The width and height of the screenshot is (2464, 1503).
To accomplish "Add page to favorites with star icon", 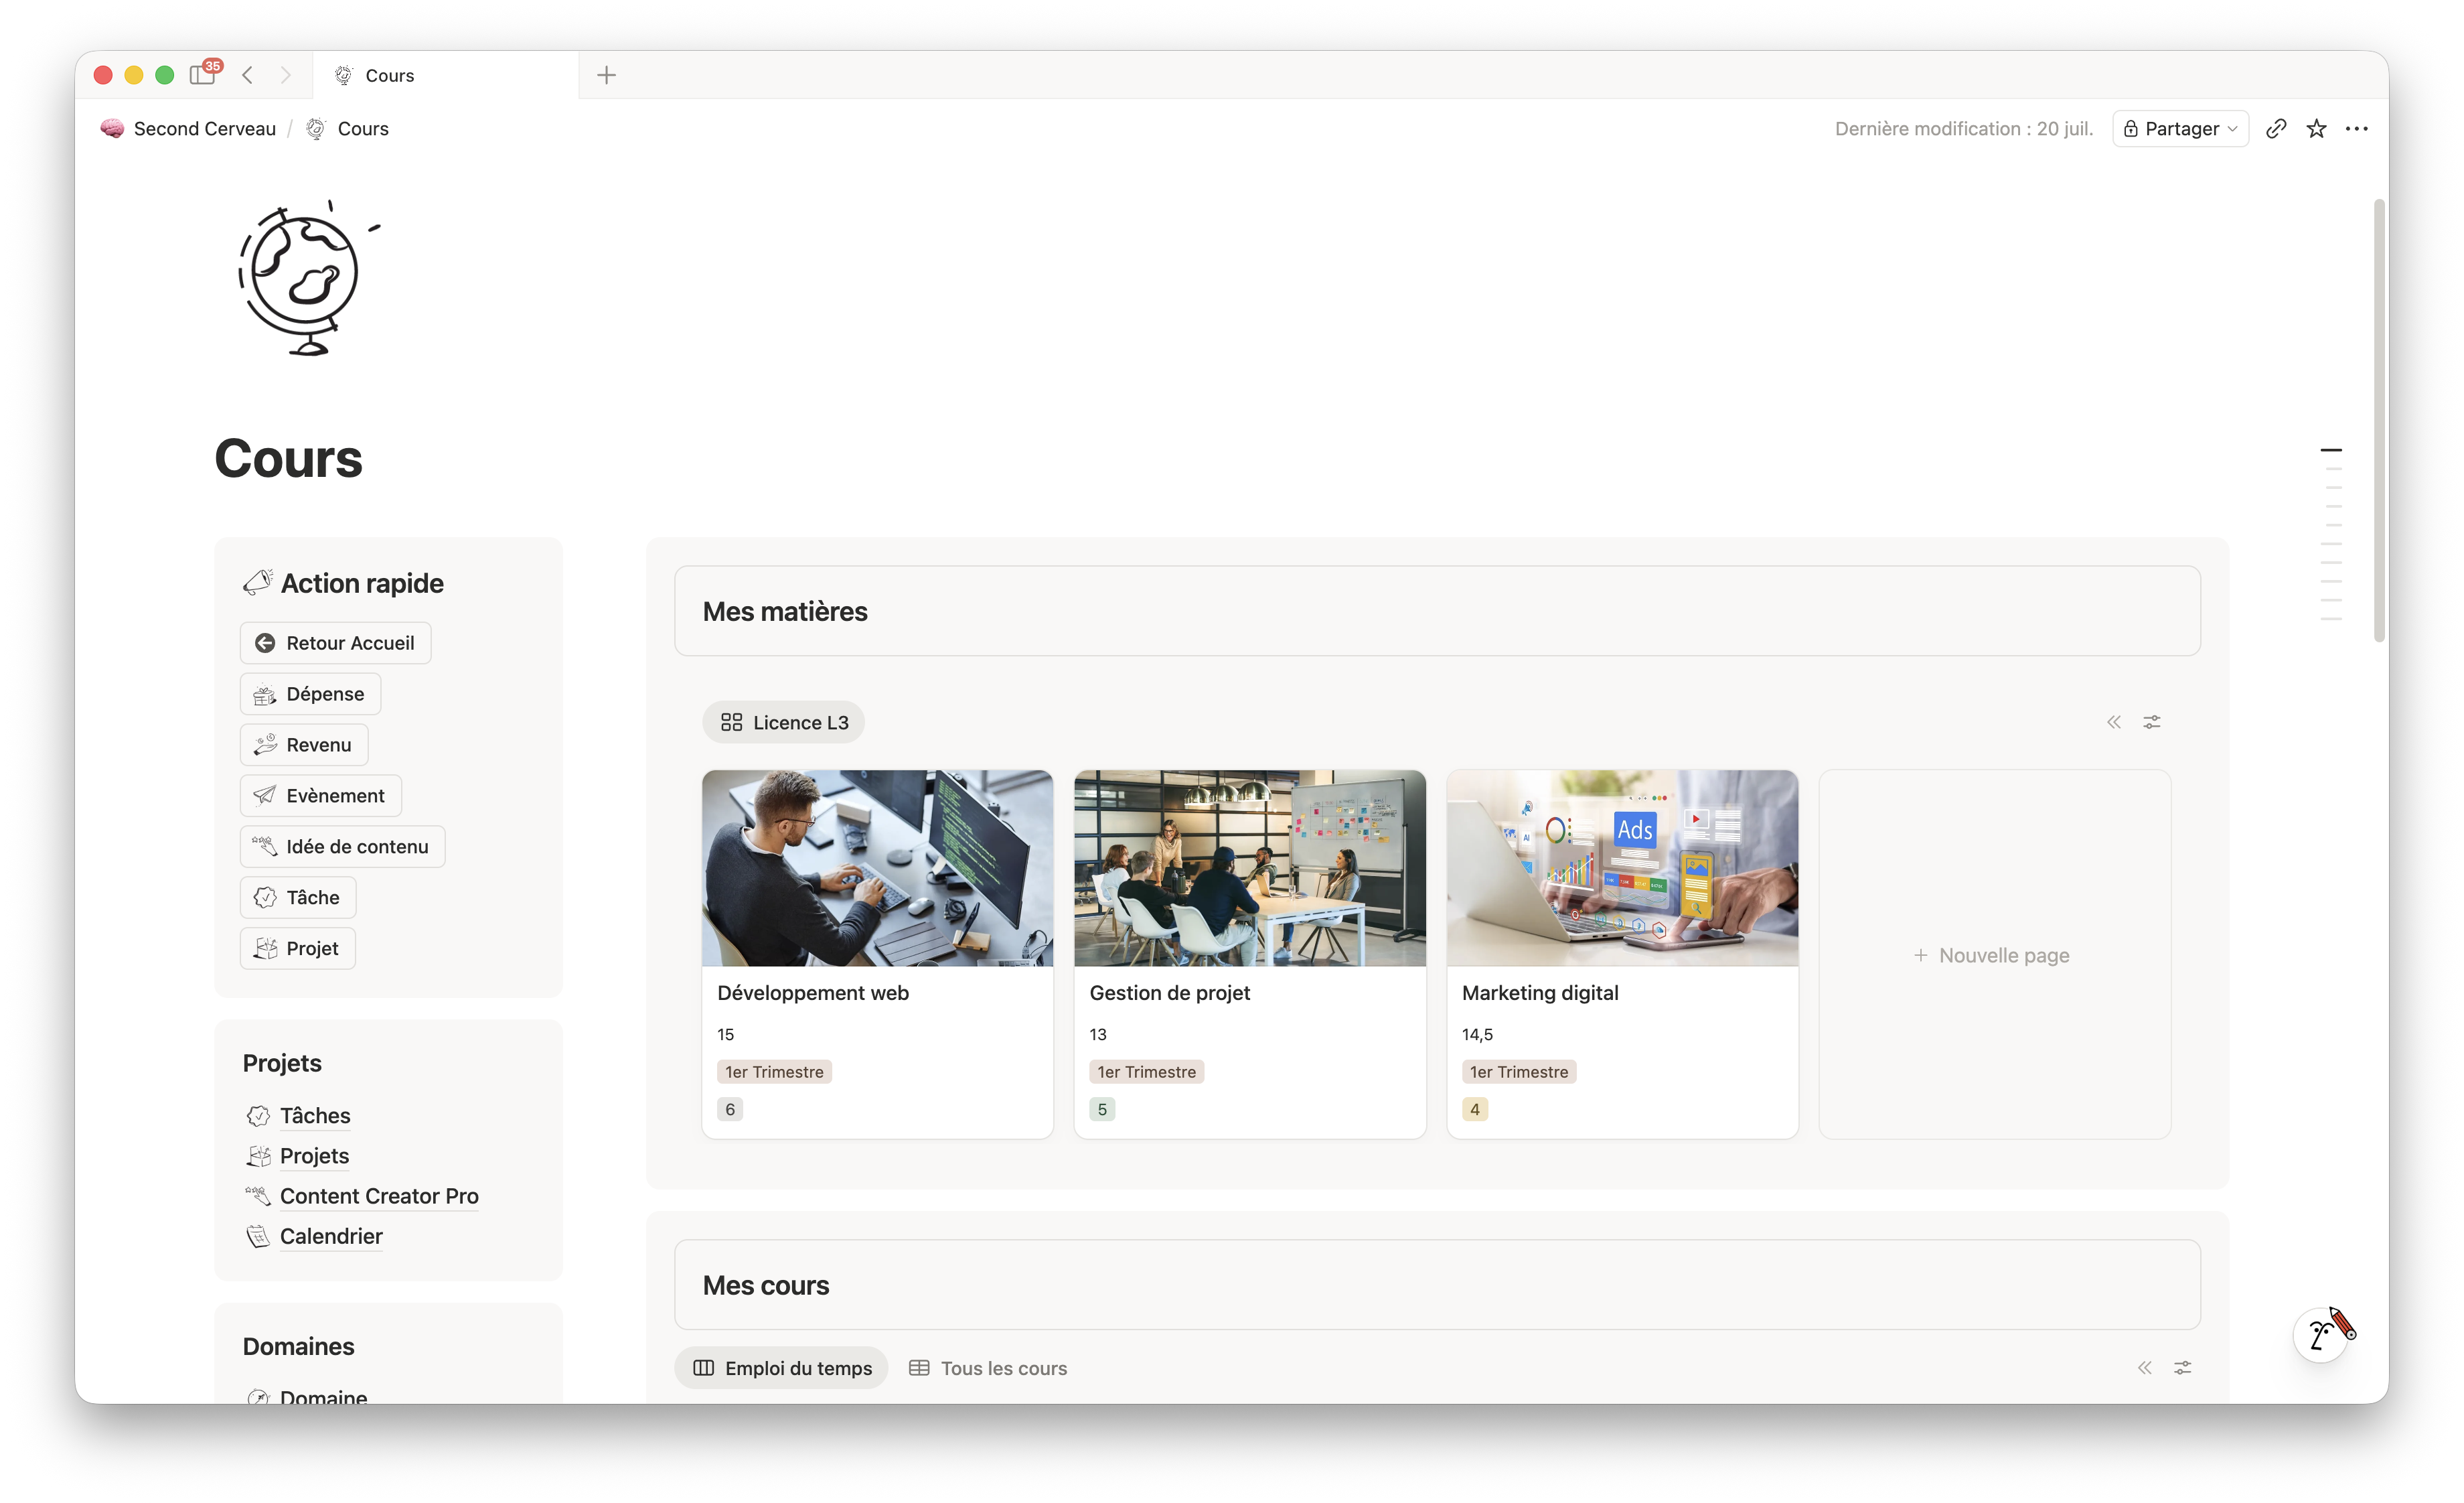I will point(2316,129).
